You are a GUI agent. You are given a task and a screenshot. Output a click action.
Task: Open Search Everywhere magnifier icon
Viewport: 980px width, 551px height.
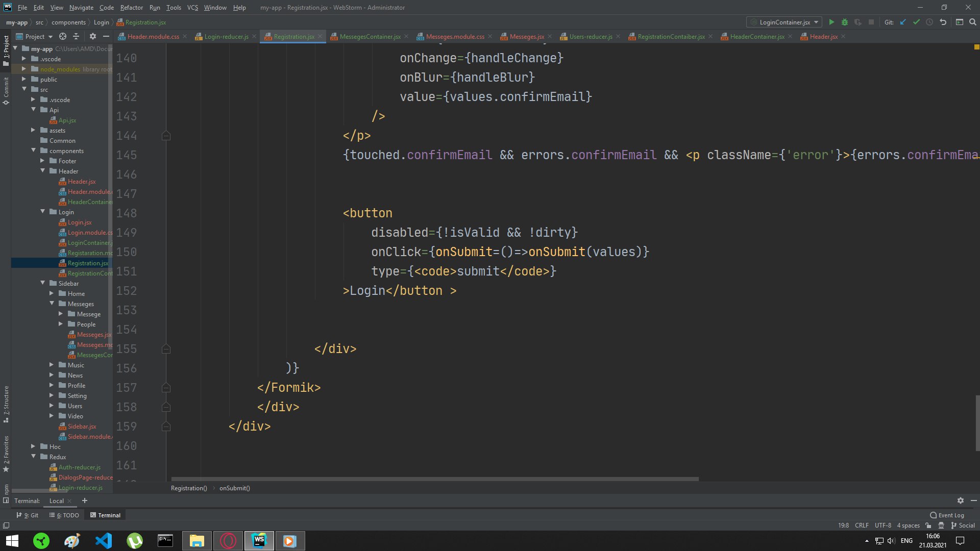[x=973, y=22]
